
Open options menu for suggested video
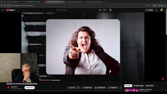coord(158,90)
